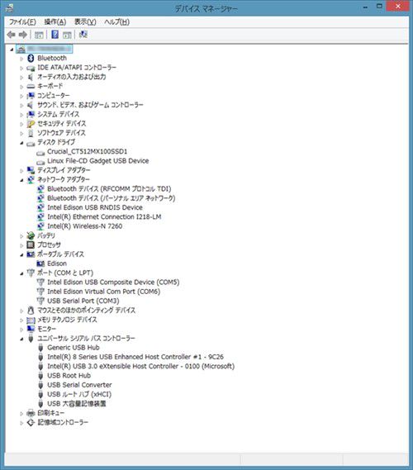This screenshot has height=470, width=413.
Task: Click the processor (プロセッサ) category icon
Action: point(31,244)
